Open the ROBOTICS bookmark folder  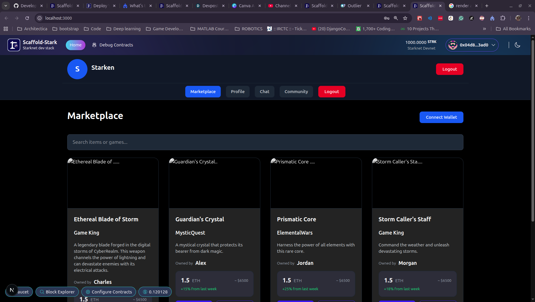tap(249, 29)
